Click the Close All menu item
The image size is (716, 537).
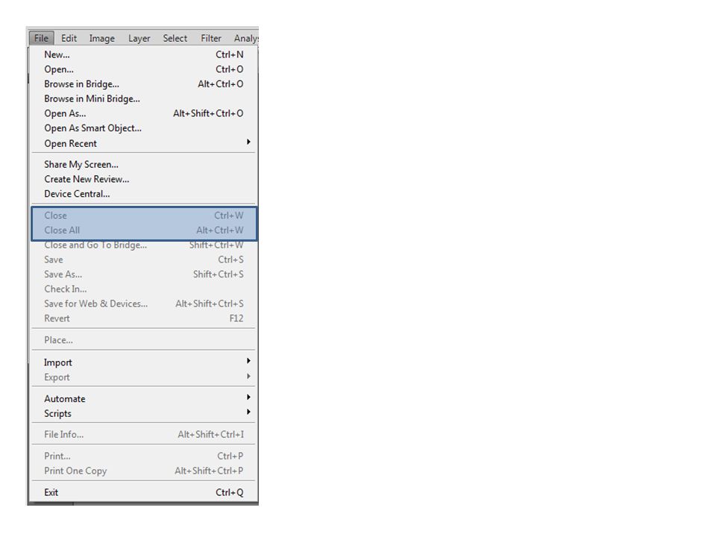coord(144,230)
